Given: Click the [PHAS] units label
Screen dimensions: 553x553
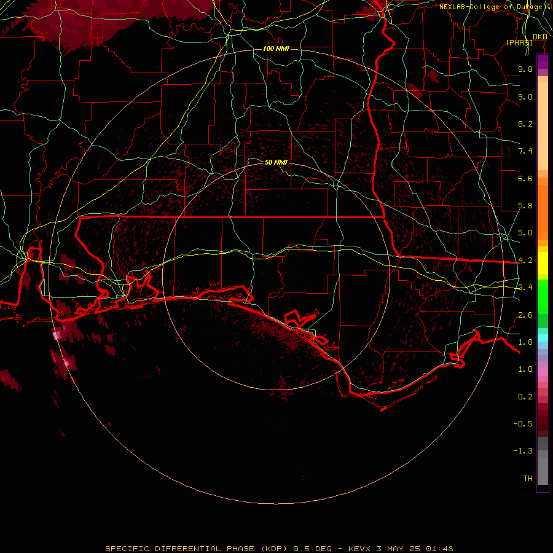Looking at the screenshot, I should [x=519, y=42].
